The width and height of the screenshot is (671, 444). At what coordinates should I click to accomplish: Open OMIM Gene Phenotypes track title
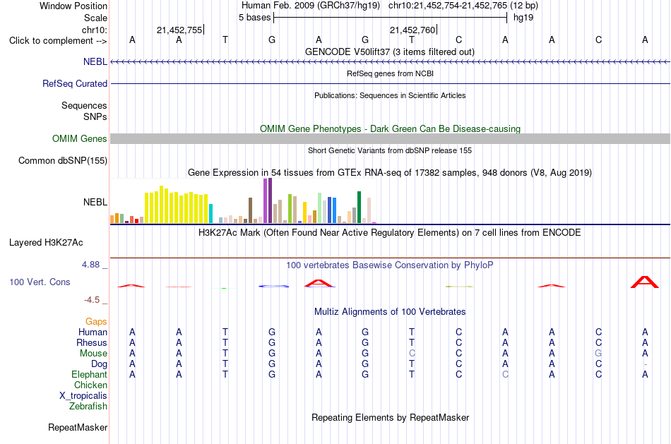pyautogui.click(x=390, y=128)
